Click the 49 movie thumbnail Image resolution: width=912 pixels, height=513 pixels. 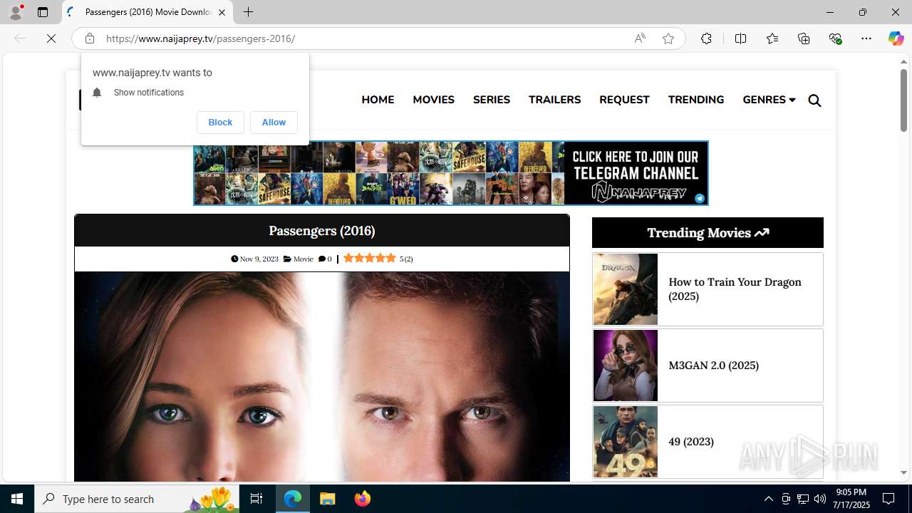click(x=626, y=442)
